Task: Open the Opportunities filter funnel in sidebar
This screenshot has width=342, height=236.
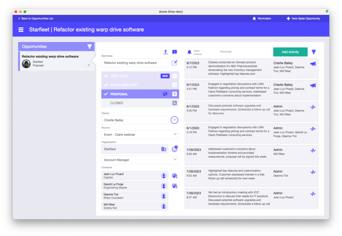Action: (90, 47)
